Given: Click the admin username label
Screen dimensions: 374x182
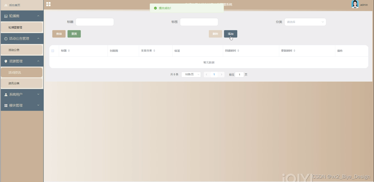Looking at the screenshot, I should click(364, 5).
